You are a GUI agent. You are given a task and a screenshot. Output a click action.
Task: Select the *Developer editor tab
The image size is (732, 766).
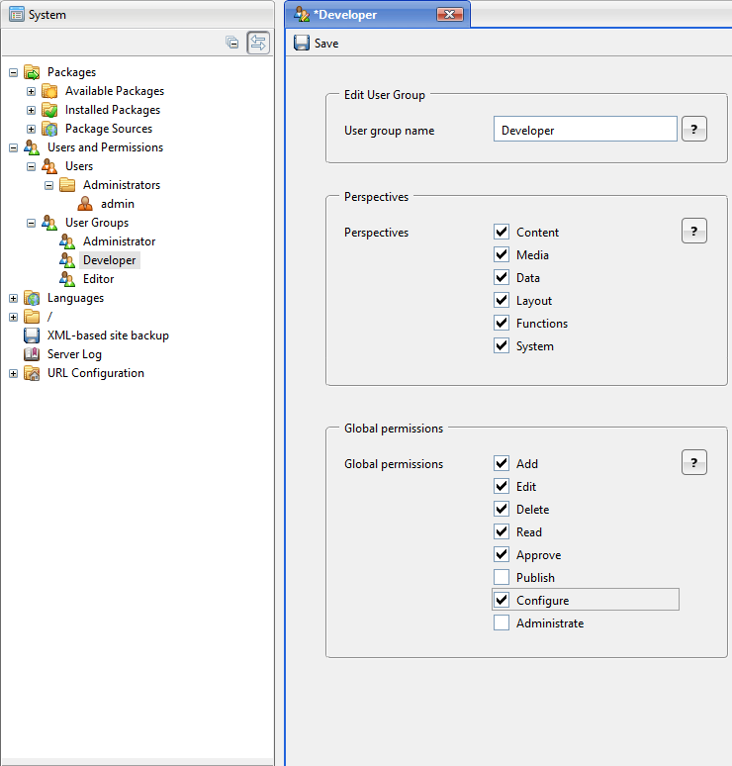[377, 15]
